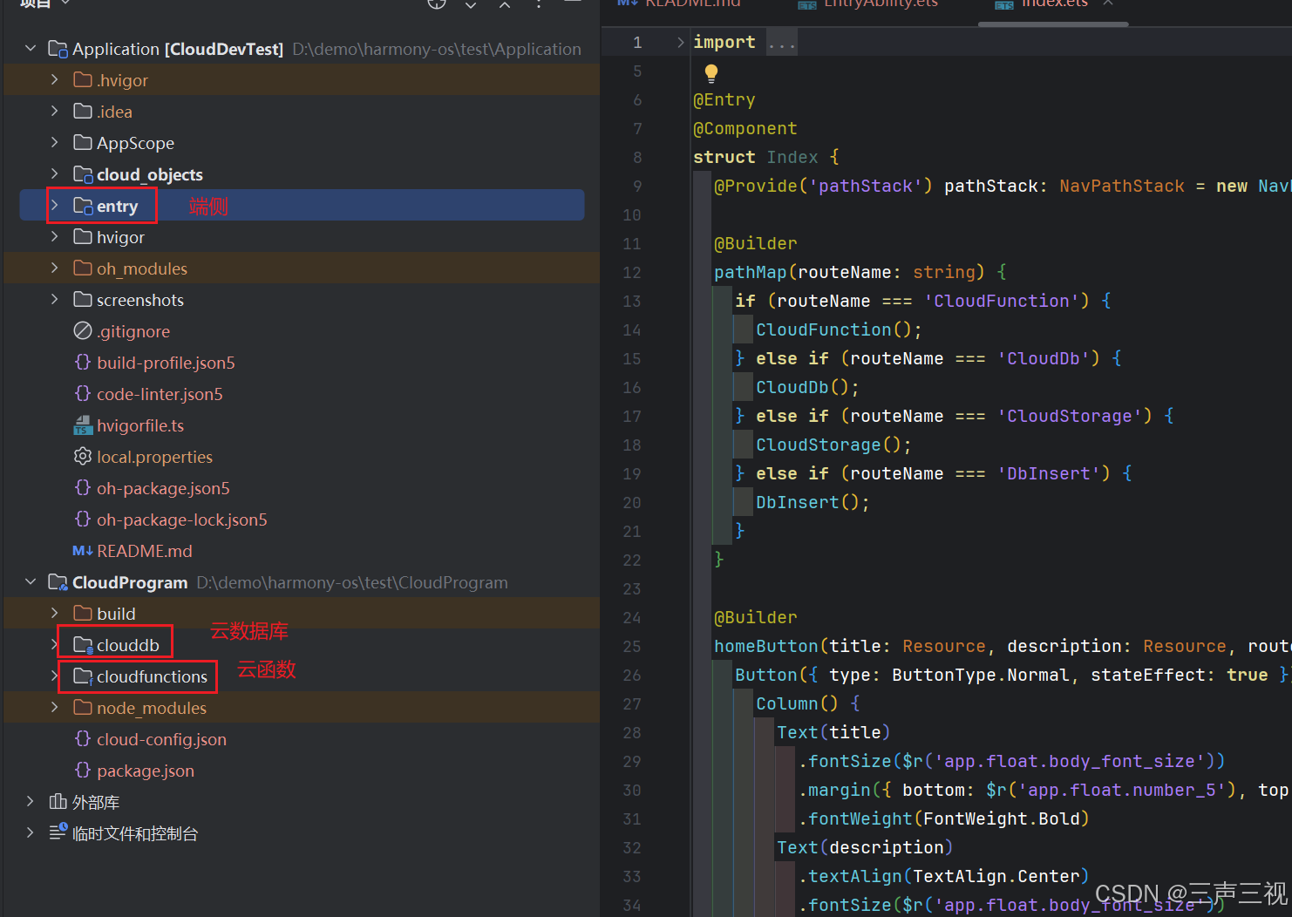
Task: Expand the oh_modules folder arrow
Action: (x=55, y=268)
